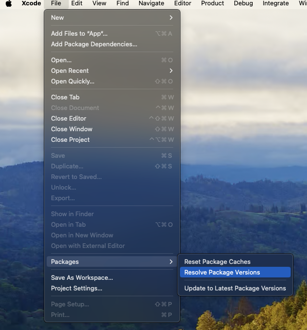Click Close Tab menu item
Viewport: 307px width, 330px height.
(x=65, y=97)
